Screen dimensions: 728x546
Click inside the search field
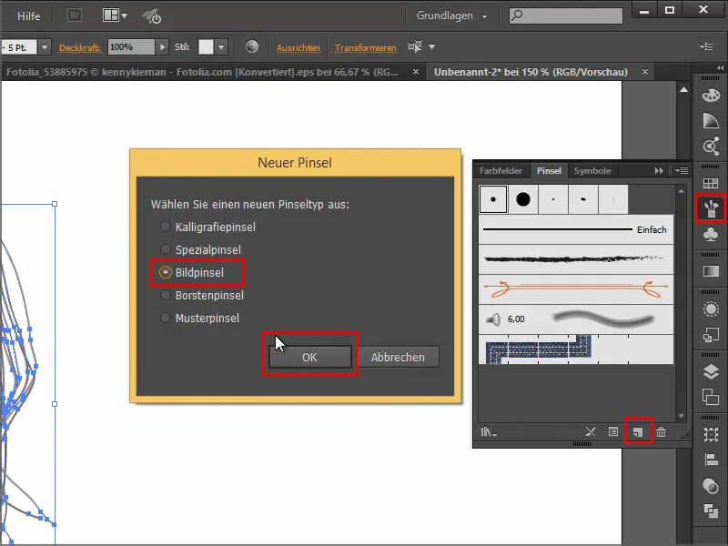[x=564, y=15]
